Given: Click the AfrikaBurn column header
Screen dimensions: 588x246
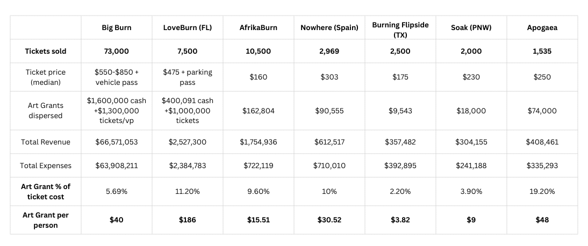Looking at the screenshot, I should point(259,27).
